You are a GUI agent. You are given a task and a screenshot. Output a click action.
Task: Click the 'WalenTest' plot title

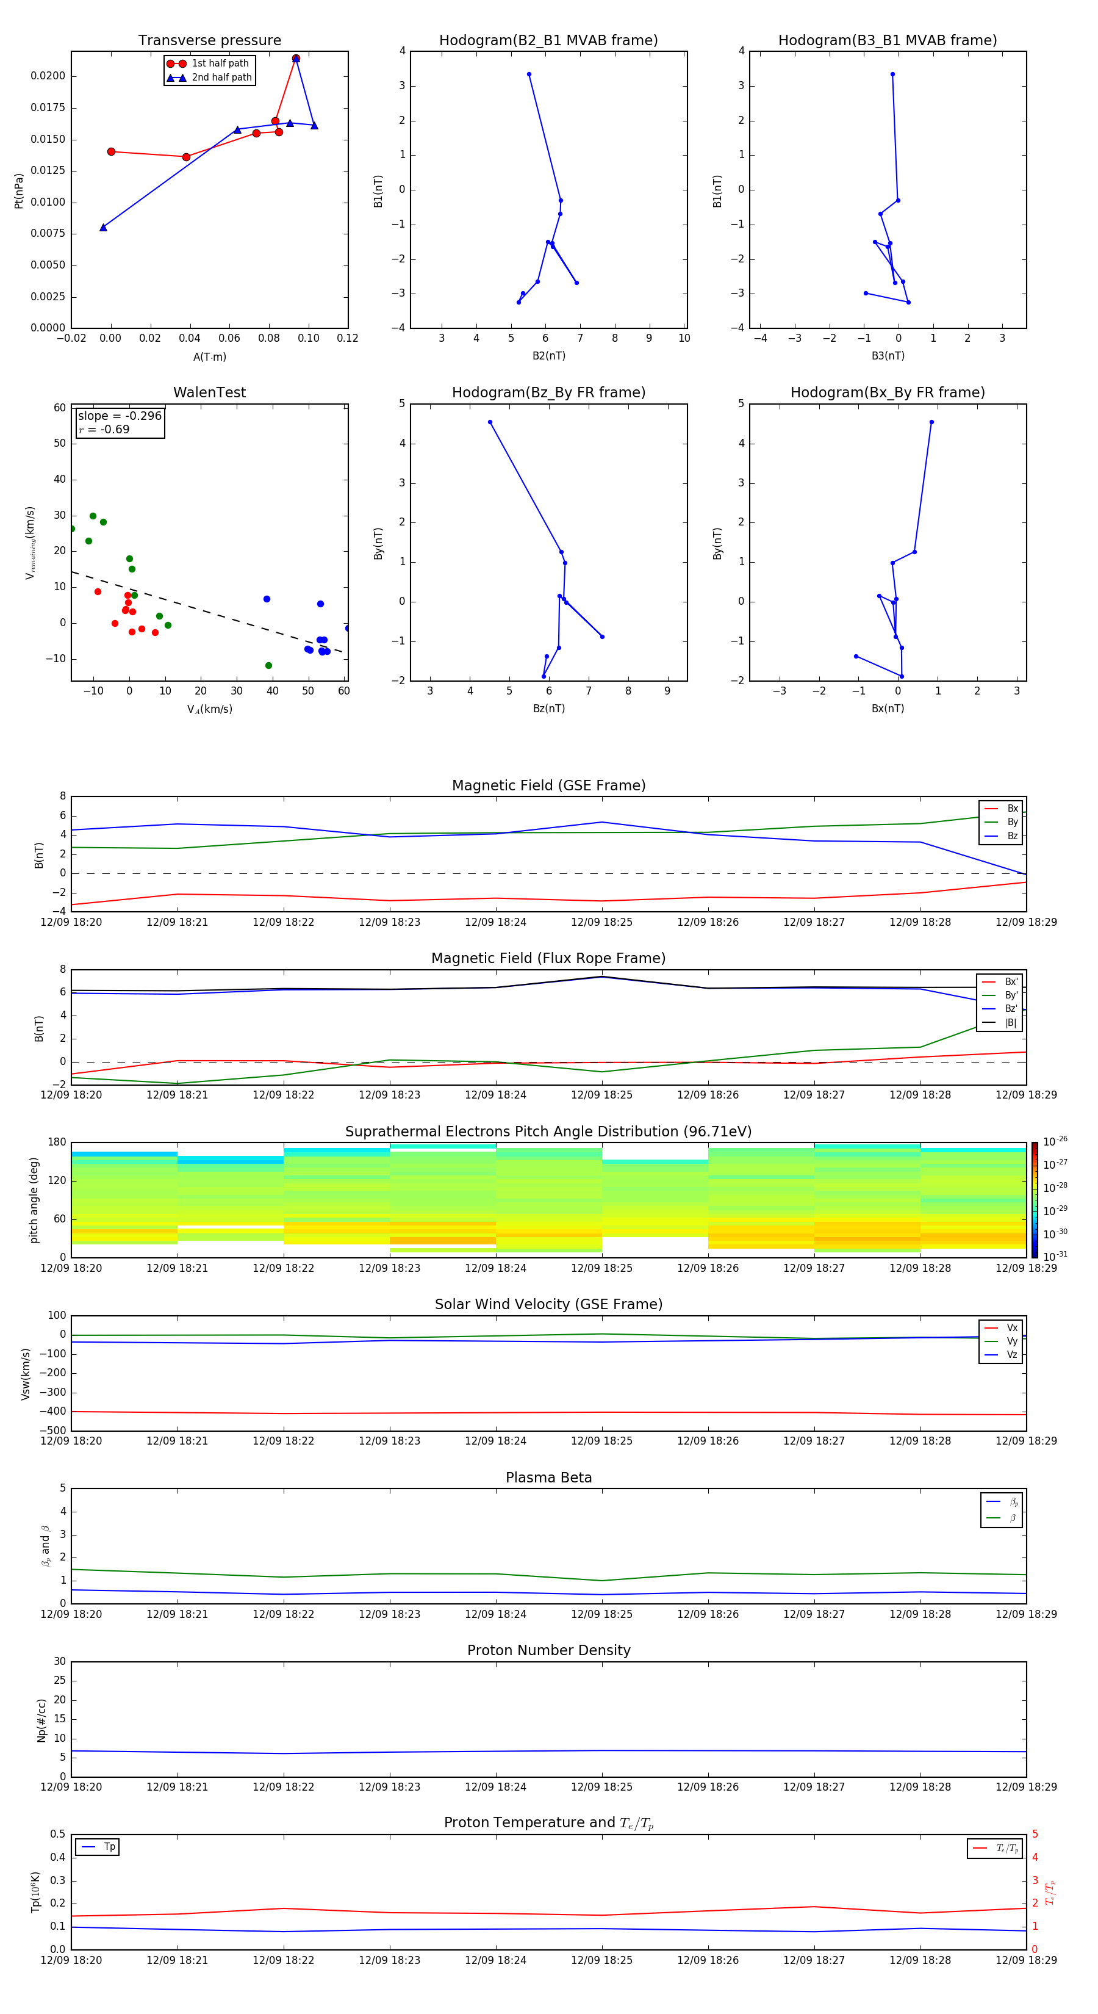click(x=209, y=392)
